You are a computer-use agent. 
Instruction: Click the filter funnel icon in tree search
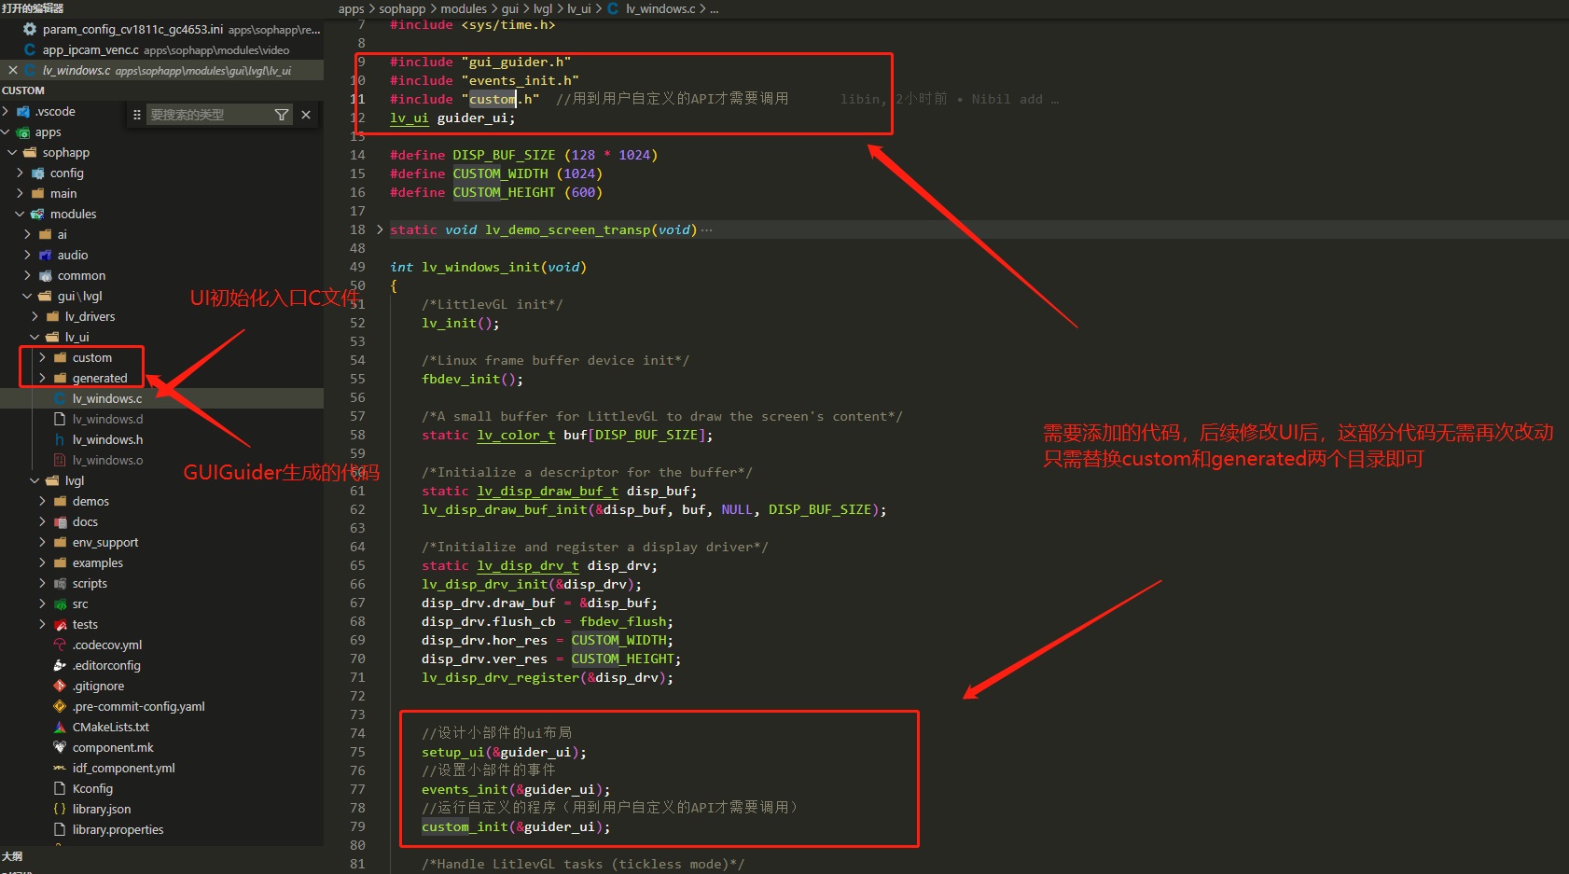click(x=281, y=115)
